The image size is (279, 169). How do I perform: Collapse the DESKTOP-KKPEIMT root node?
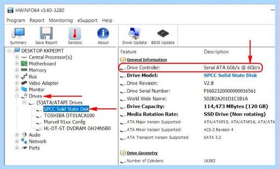click(x=9, y=51)
